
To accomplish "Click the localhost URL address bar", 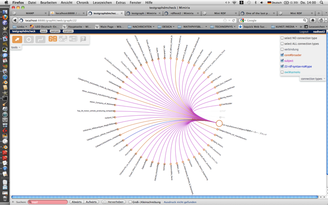I will click(x=124, y=20).
